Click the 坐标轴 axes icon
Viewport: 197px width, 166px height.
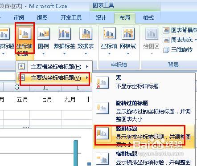pyautogui.click(x=109, y=33)
